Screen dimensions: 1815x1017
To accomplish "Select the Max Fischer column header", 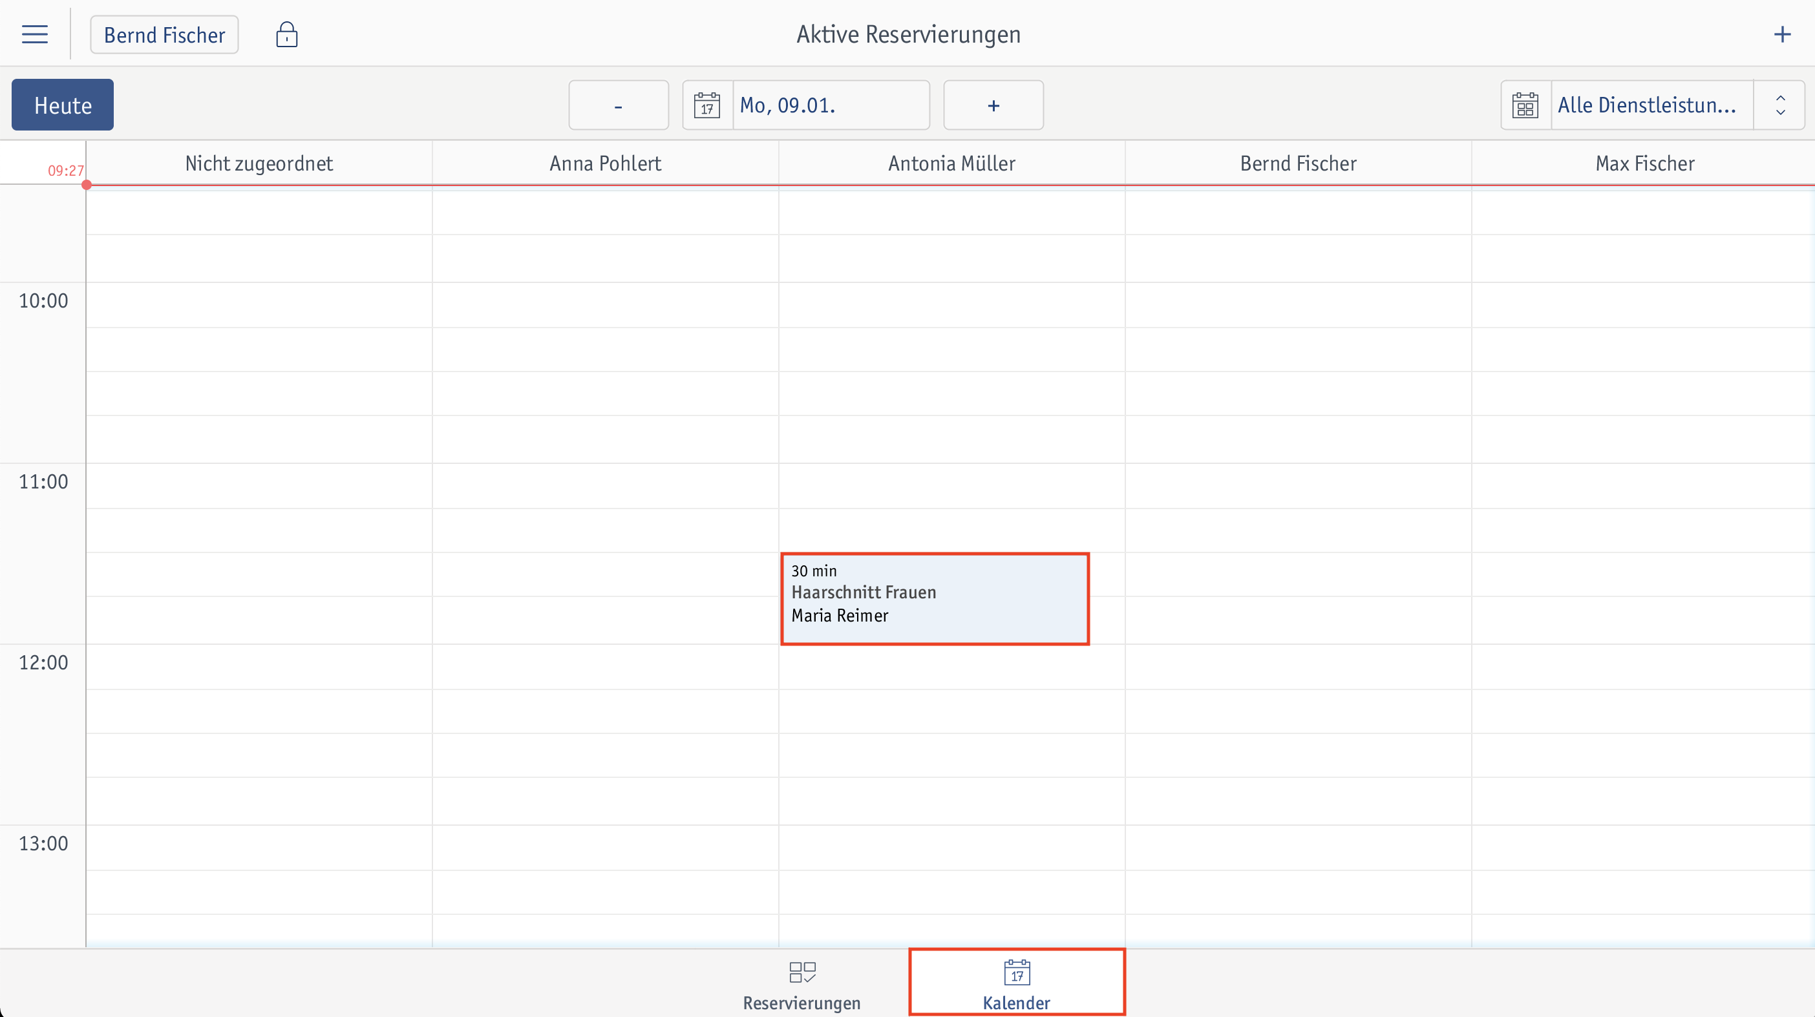I will (1644, 163).
